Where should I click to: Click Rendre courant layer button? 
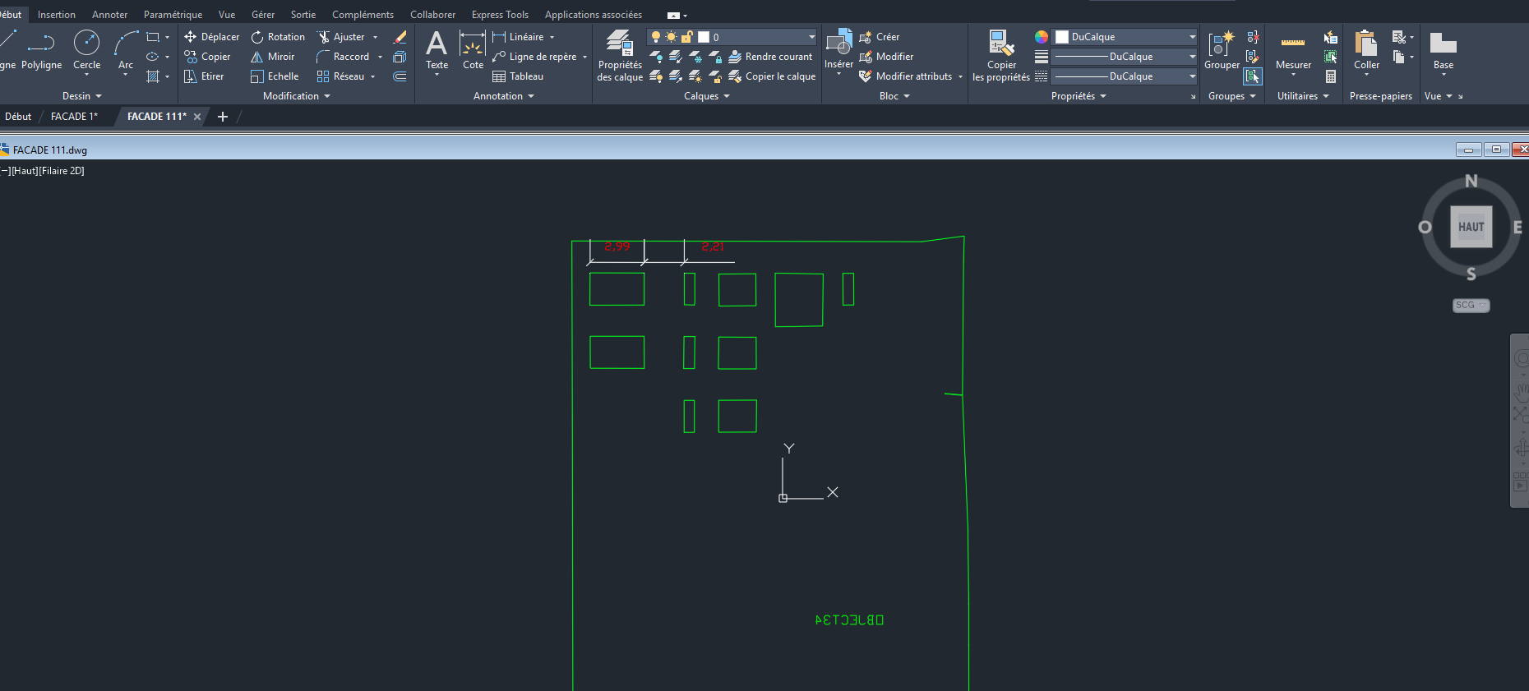[770, 57]
